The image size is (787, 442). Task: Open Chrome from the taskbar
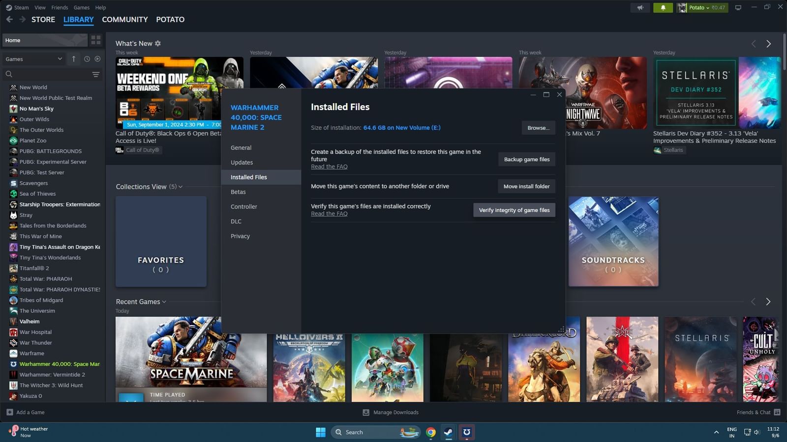pos(430,432)
